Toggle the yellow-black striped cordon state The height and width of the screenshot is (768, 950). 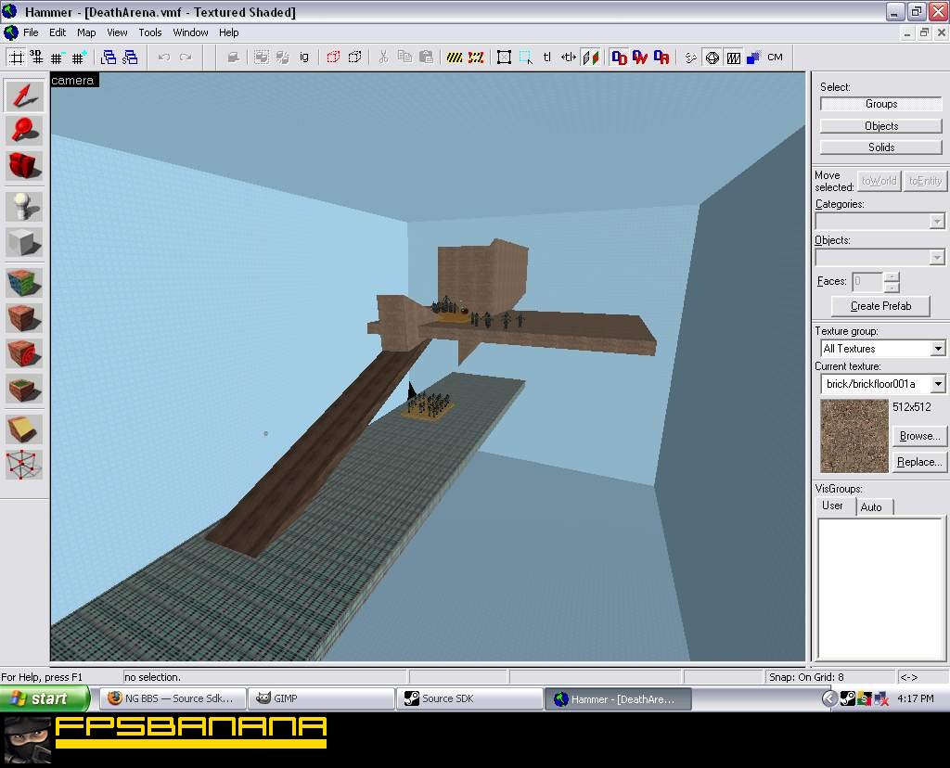click(455, 58)
